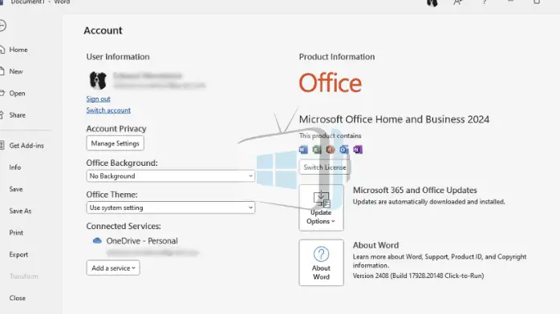Open the Save As menu item
The height and width of the screenshot is (314, 560).
pyautogui.click(x=20, y=211)
